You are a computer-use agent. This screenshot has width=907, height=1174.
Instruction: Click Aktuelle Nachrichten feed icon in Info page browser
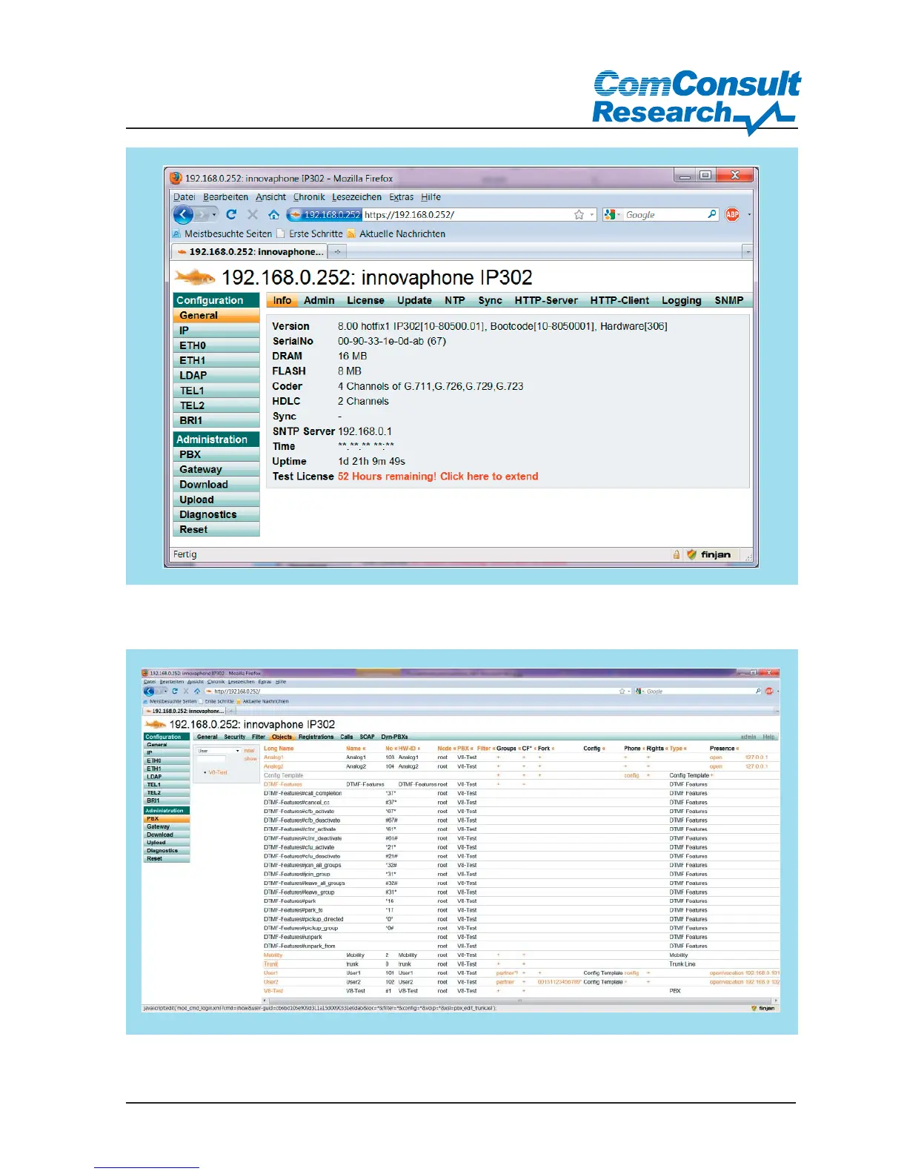(x=352, y=233)
